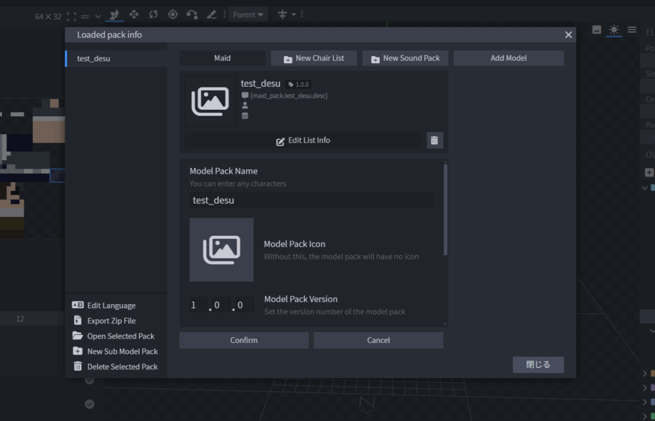Viewport: 655px width, 421px height.
Task: Toggle the viewport shading sun icon
Action: point(614,29)
